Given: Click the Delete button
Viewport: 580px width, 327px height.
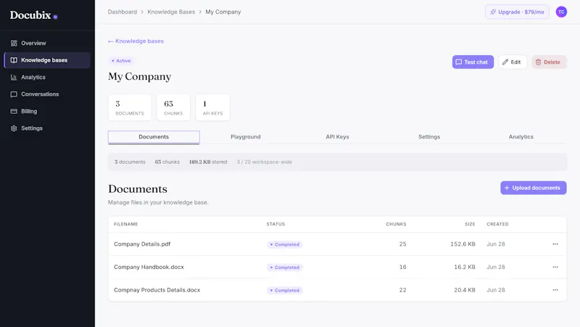Looking at the screenshot, I should point(549,62).
